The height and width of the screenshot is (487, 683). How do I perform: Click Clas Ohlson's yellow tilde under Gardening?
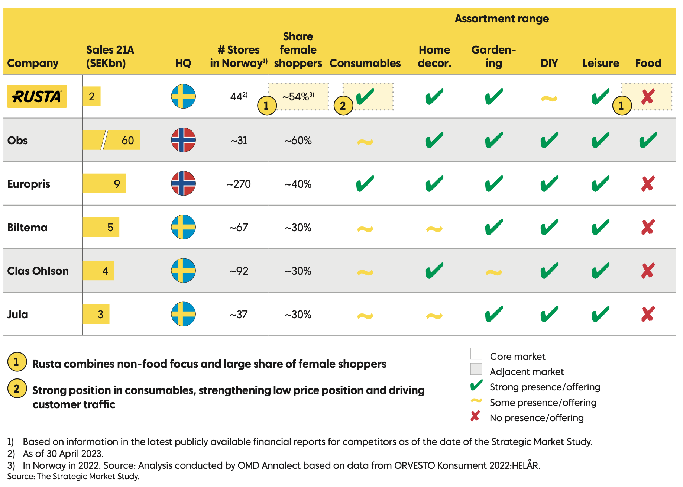[x=493, y=273]
